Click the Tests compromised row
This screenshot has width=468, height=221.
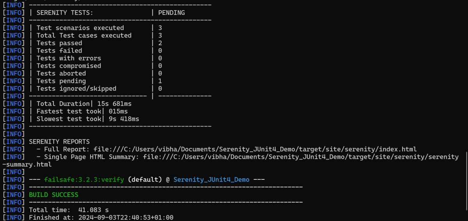click(x=69, y=66)
